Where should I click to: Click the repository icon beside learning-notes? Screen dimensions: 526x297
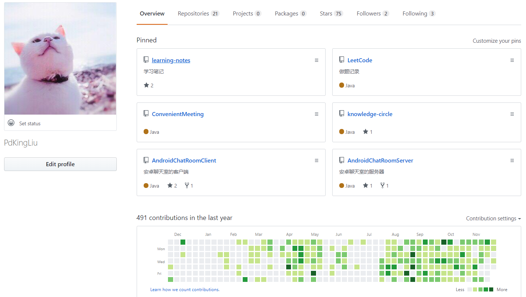[x=146, y=60]
